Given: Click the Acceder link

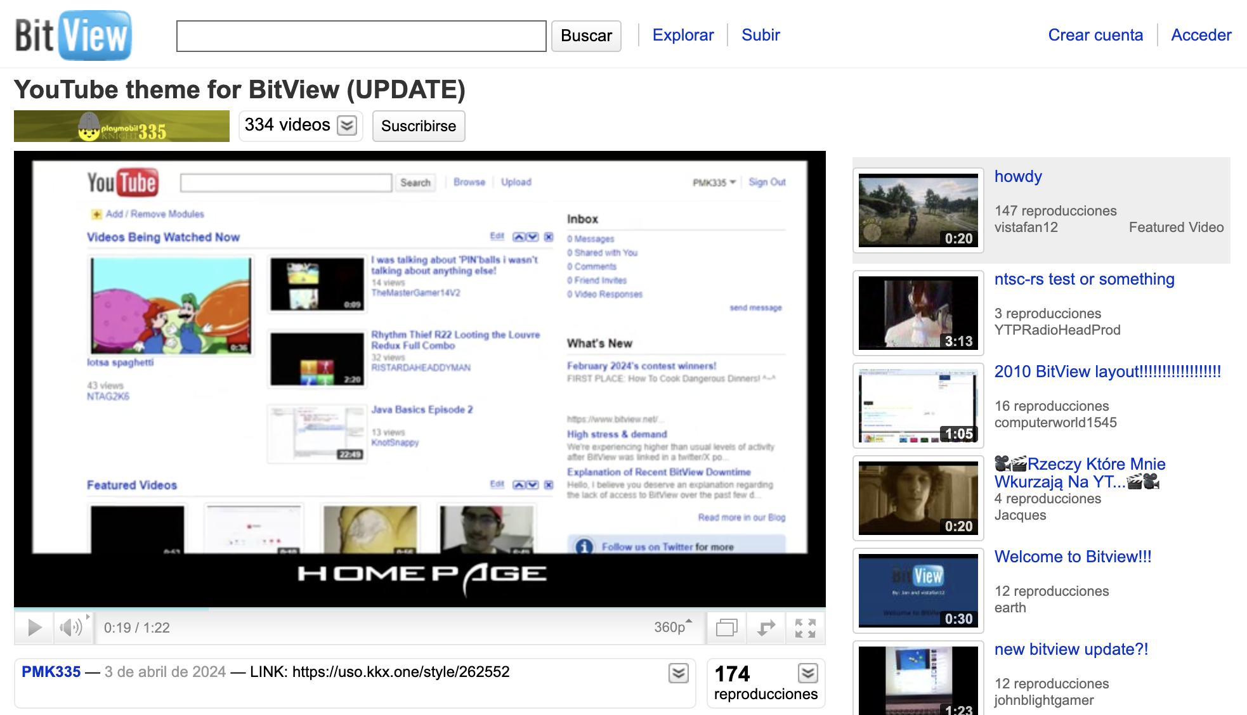Looking at the screenshot, I should tap(1201, 35).
